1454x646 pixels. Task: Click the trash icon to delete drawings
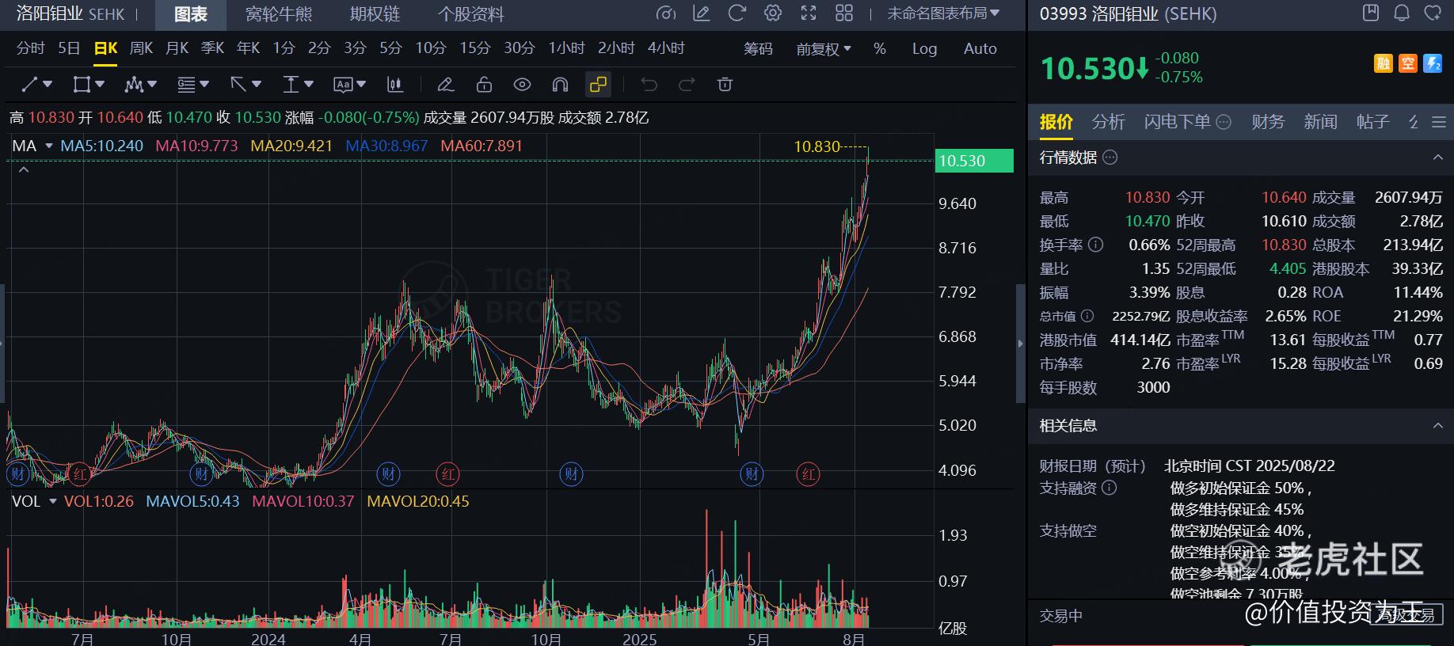725,85
